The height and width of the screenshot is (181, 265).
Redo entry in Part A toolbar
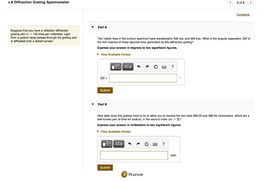147,67
